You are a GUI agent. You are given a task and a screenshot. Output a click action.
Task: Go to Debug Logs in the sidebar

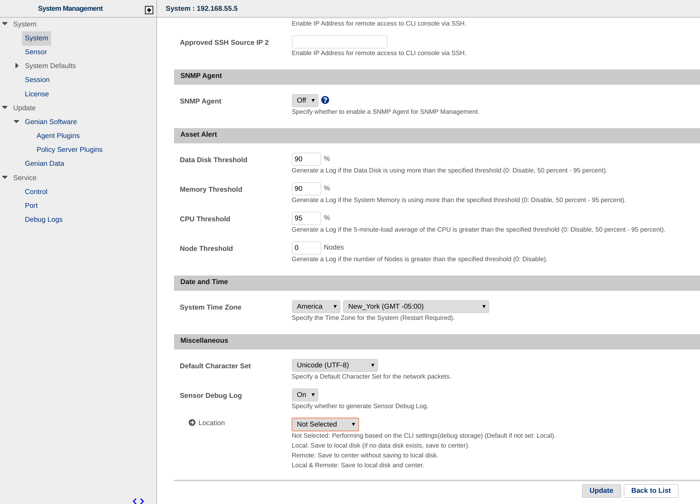point(43,220)
